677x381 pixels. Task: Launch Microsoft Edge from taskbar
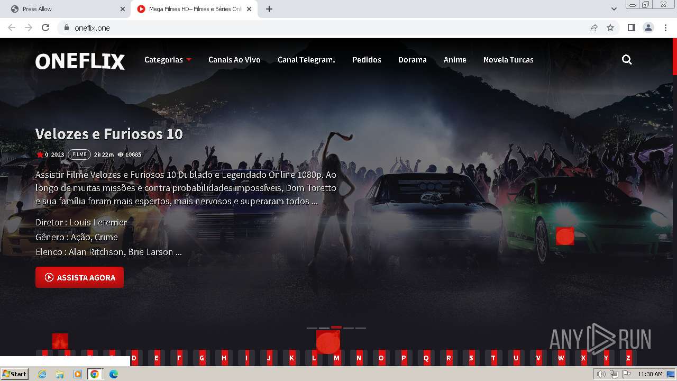[x=113, y=374]
